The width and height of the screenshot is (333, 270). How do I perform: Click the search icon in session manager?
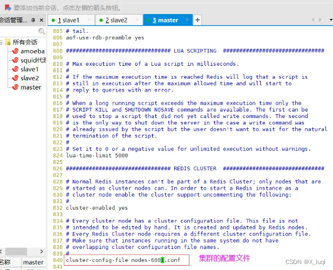[42, 31]
